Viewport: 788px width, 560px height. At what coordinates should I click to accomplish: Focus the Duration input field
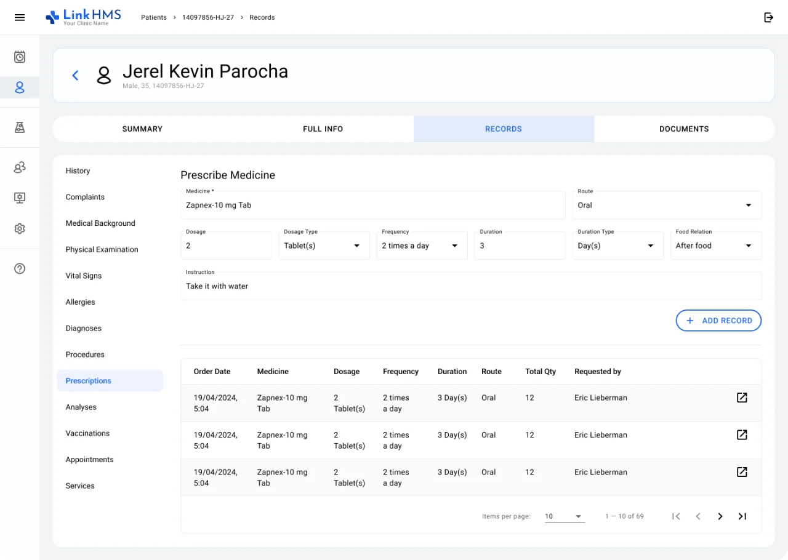tap(520, 246)
